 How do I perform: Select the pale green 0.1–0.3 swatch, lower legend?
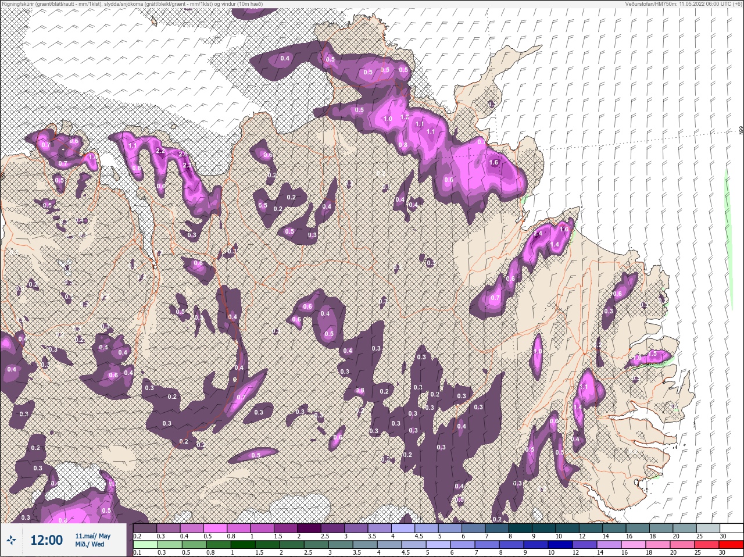146,545
